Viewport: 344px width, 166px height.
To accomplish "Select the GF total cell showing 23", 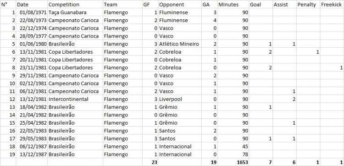I will 150,162.
